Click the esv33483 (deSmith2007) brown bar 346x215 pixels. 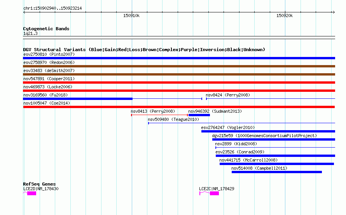[179, 74]
